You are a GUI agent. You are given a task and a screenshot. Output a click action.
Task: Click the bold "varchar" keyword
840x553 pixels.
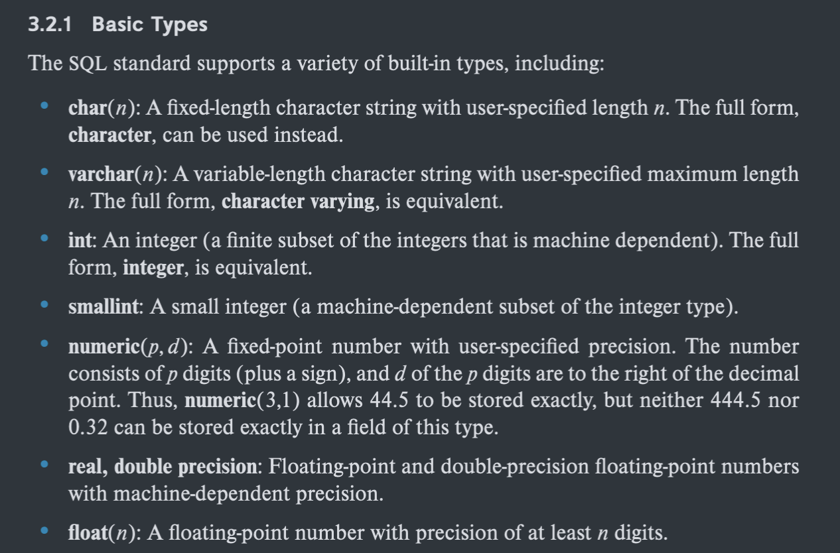(101, 174)
